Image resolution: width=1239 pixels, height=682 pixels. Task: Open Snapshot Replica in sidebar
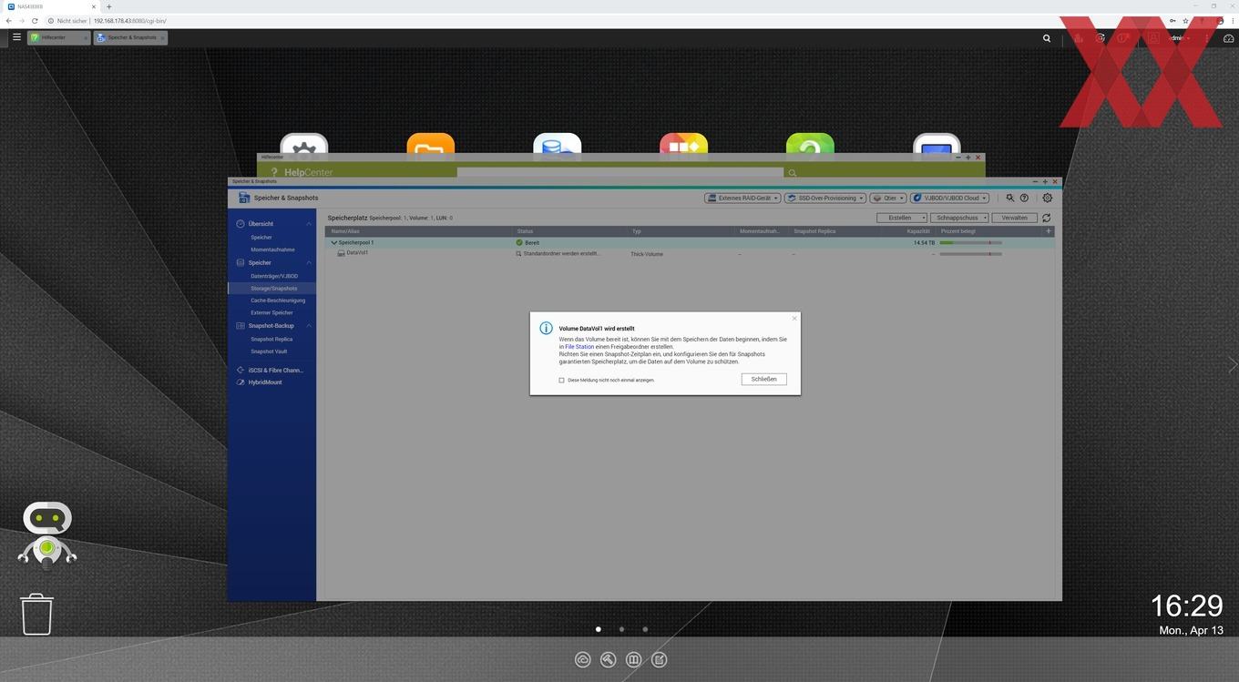[x=271, y=339]
